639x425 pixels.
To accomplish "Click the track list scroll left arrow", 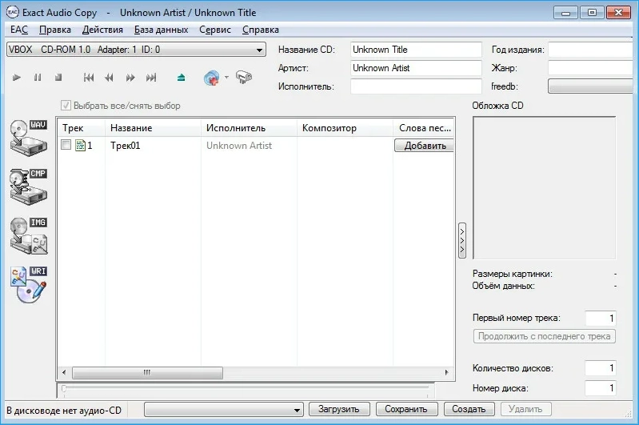I will coord(64,372).
